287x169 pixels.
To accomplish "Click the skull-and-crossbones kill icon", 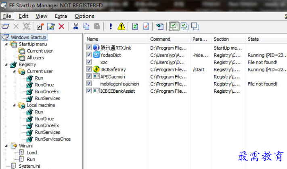I will click(x=26, y=27).
